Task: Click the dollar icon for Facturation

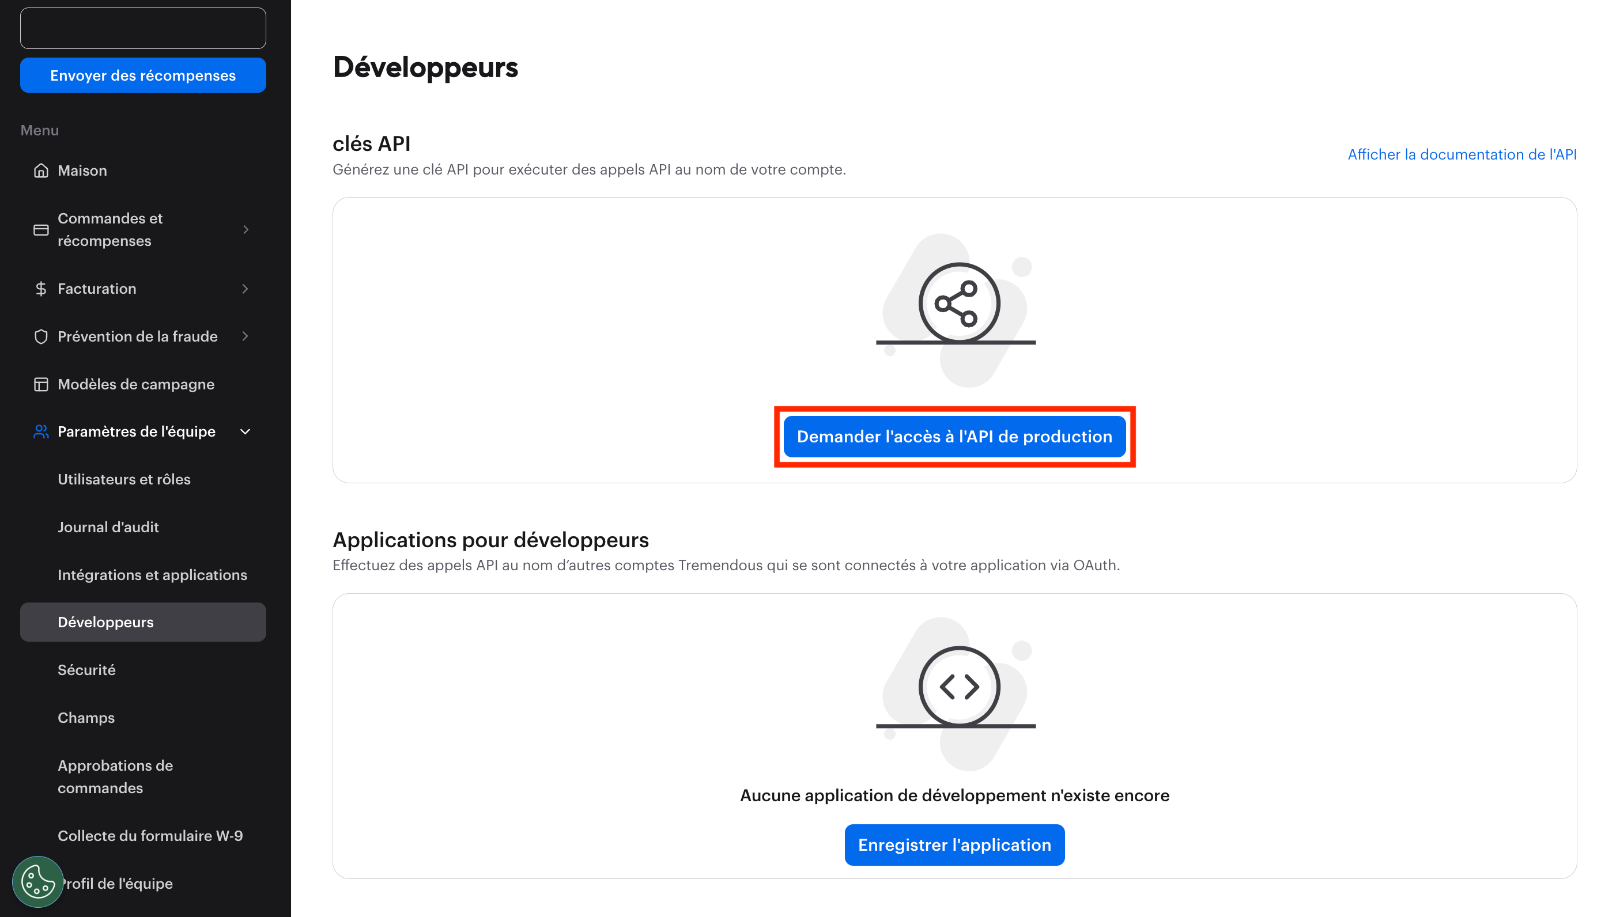Action: coord(41,289)
